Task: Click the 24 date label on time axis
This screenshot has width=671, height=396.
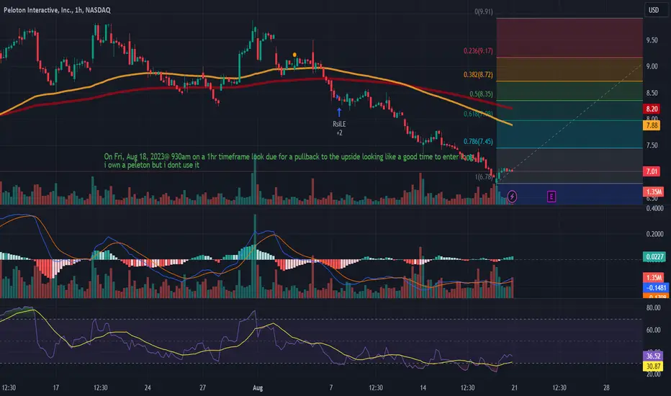Action: tap(147, 388)
